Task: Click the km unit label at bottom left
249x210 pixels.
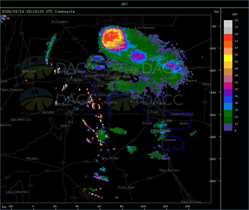Action: coord(4,207)
